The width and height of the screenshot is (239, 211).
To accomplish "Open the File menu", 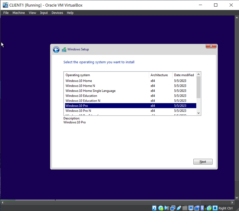I will 6,13.
